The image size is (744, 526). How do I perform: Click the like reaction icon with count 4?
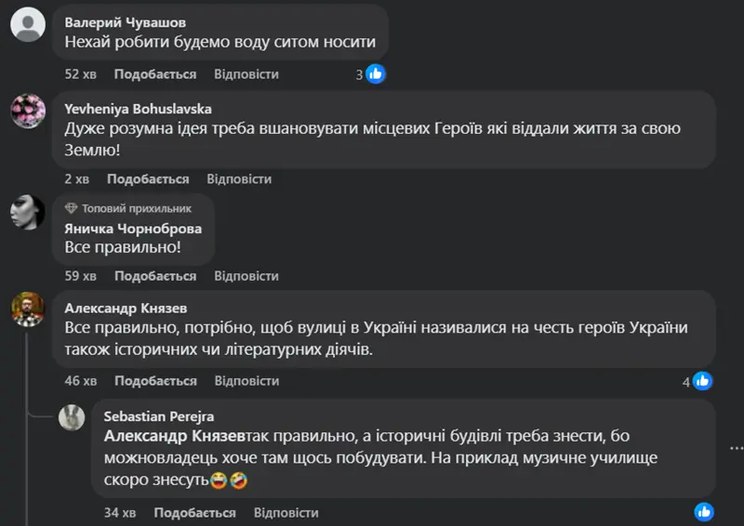tap(702, 381)
